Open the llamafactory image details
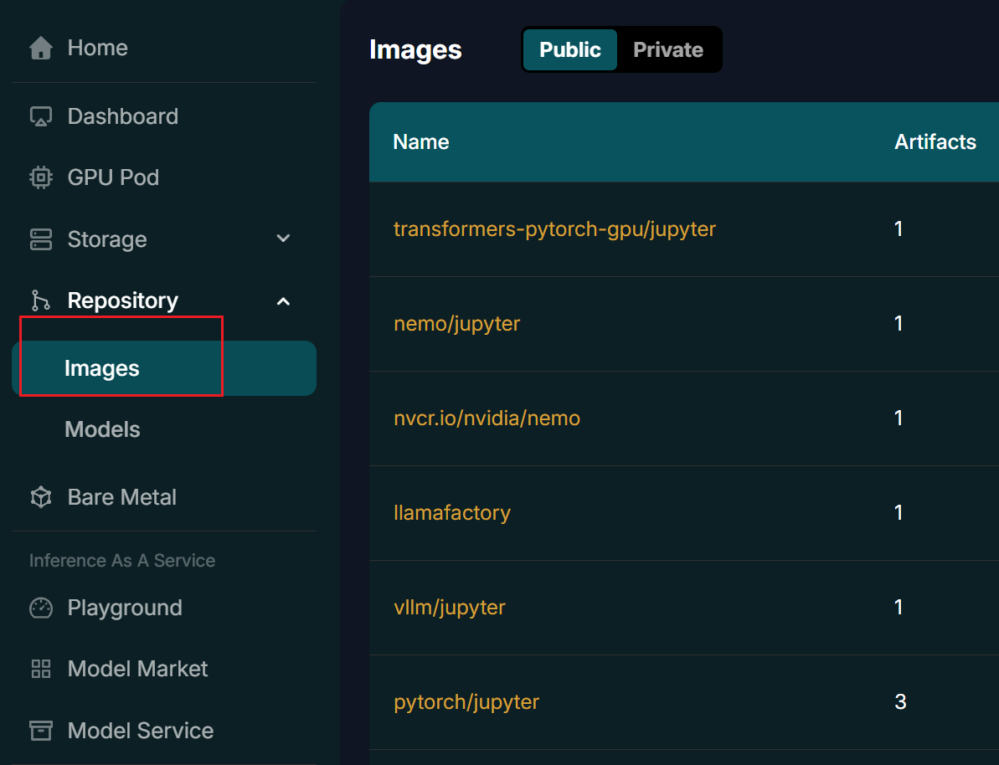The height and width of the screenshot is (765, 999). tap(452, 512)
